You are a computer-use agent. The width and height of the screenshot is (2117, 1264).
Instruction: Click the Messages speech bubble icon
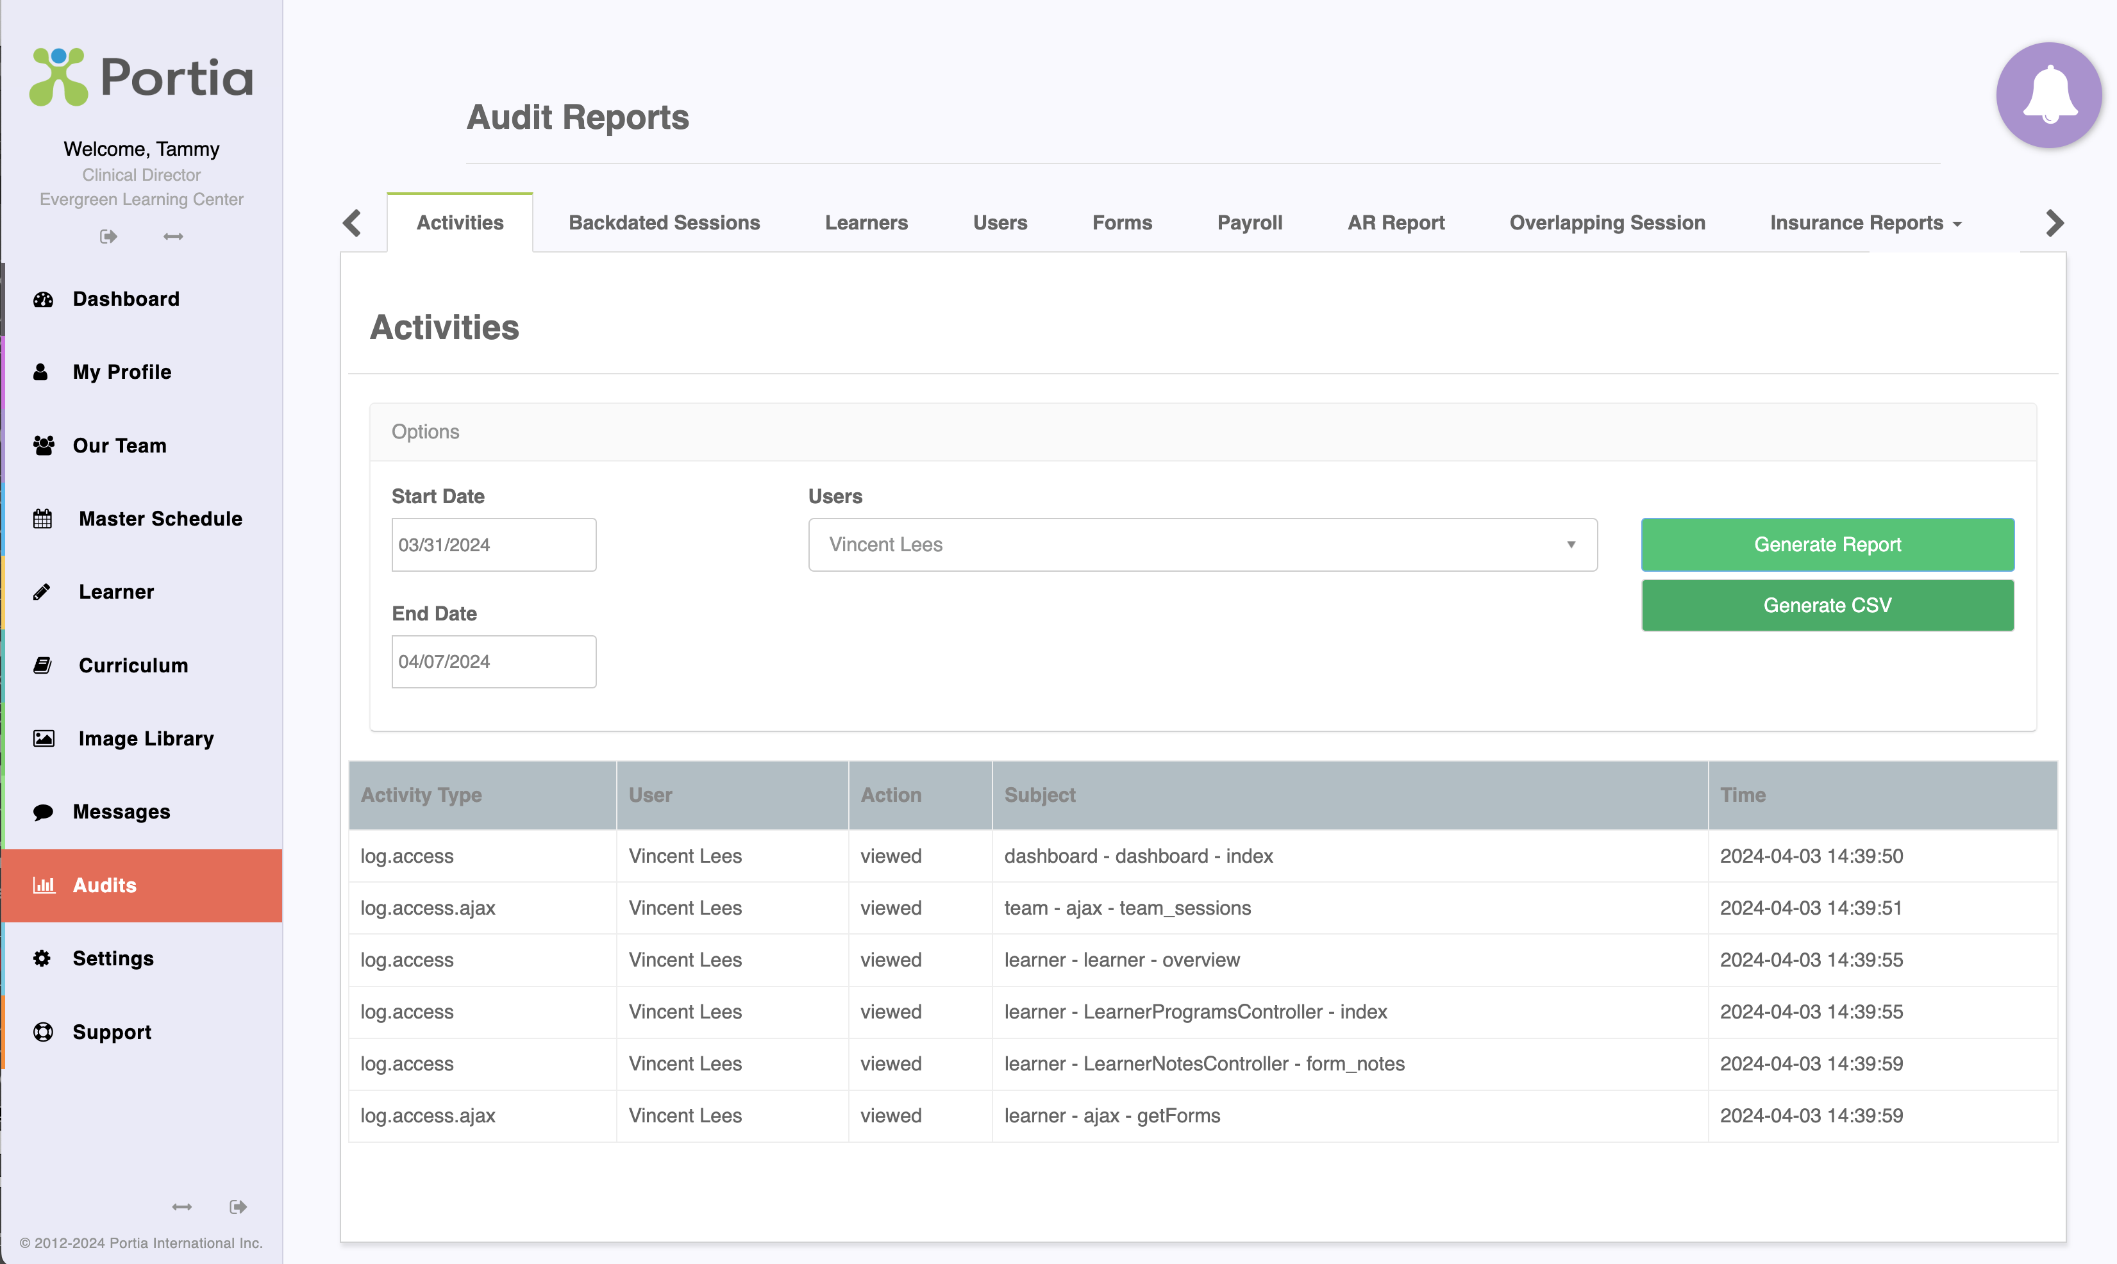[x=42, y=813]
